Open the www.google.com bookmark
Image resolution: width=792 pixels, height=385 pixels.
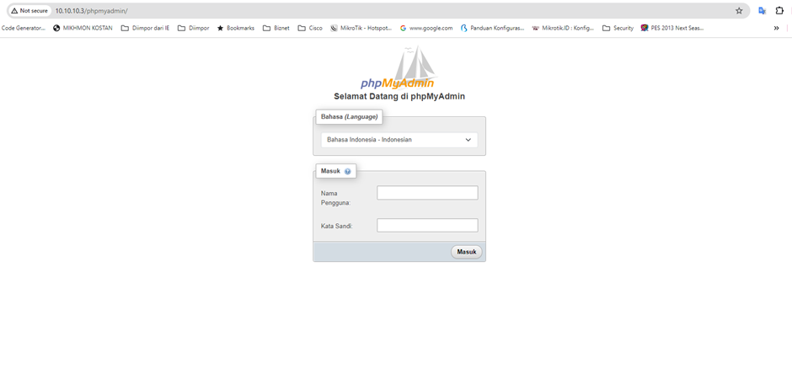click(425, 28)
